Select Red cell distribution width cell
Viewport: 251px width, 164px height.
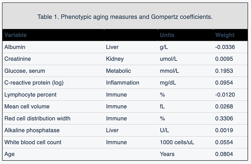37,118
